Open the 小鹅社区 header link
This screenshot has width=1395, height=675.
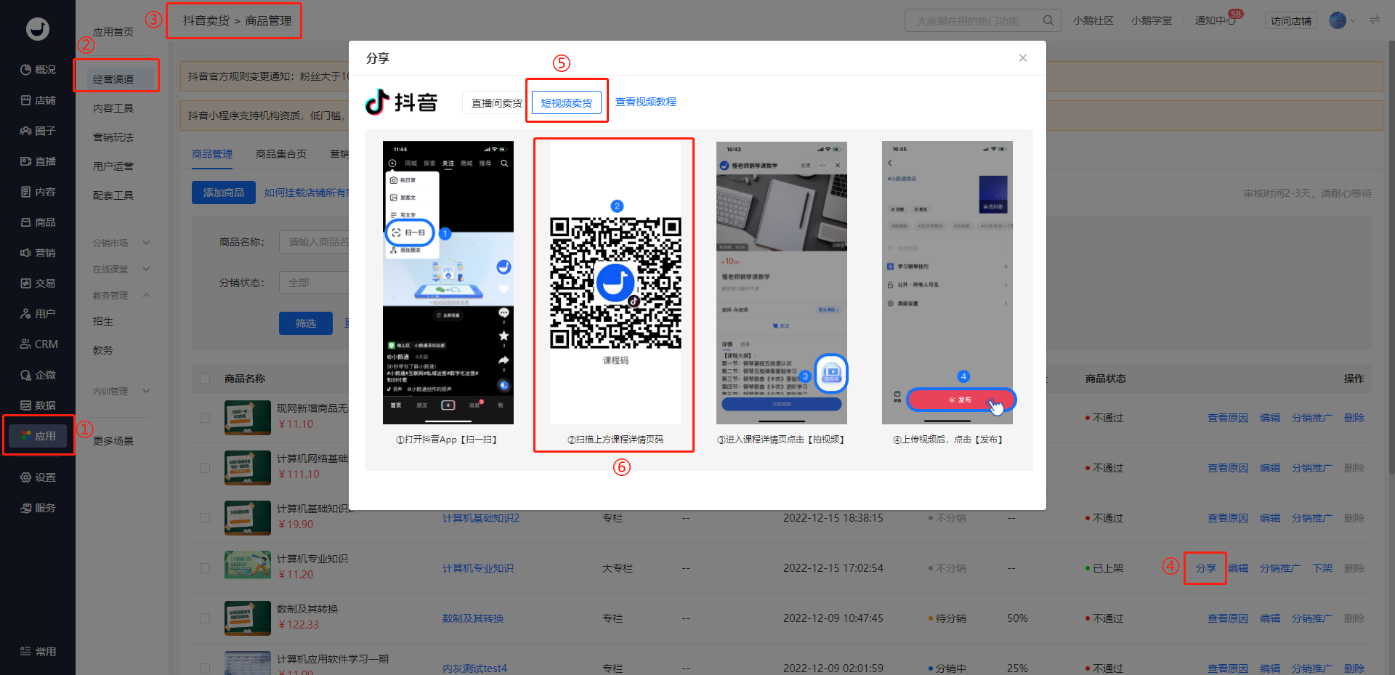point(1093,20)
